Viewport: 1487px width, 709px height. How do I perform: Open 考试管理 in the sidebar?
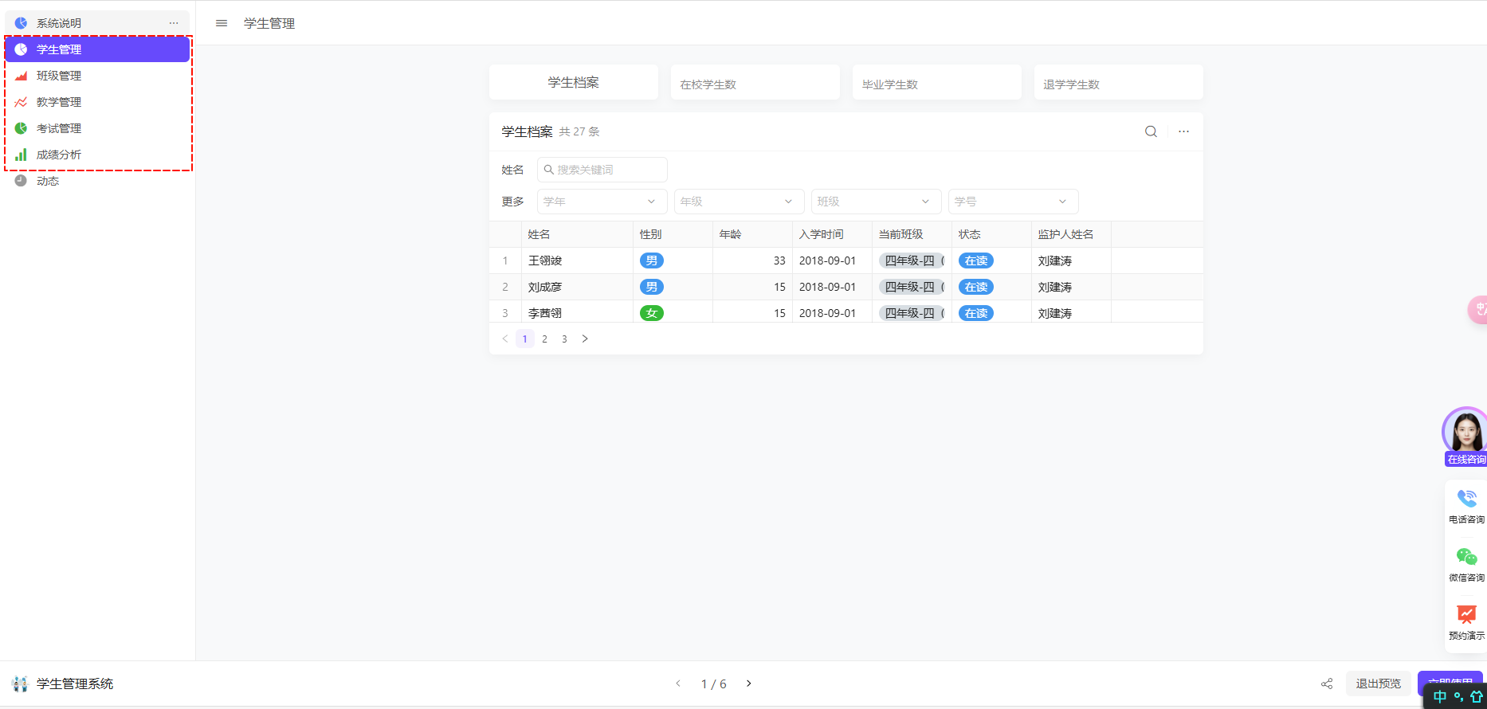click(x=59, y=128)
